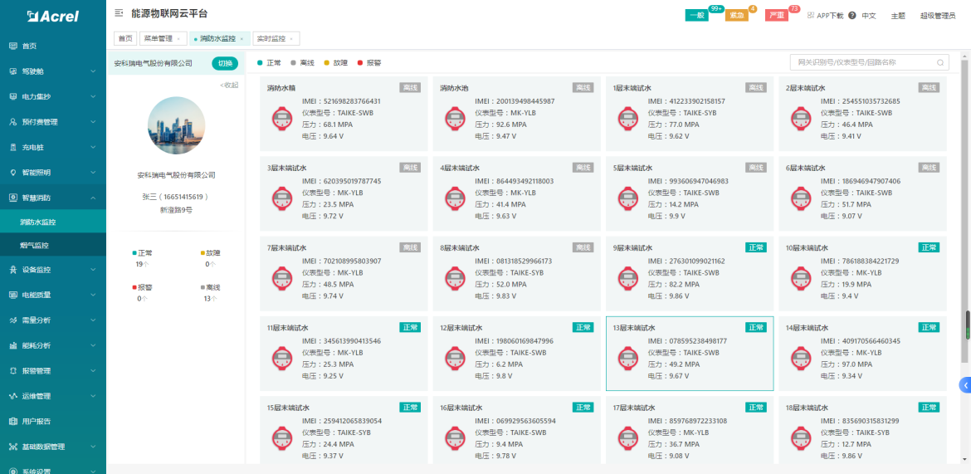Toggle the 离线 status filter
The image size is (971, 474).
click(302, 62)
